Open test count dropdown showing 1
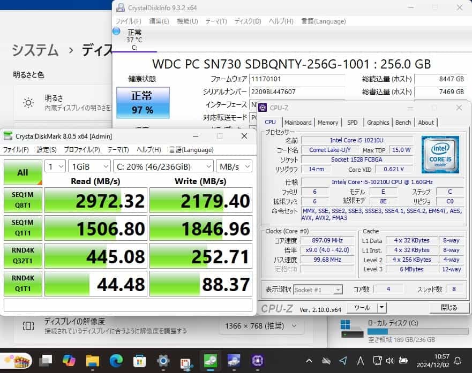 [55, 166]
